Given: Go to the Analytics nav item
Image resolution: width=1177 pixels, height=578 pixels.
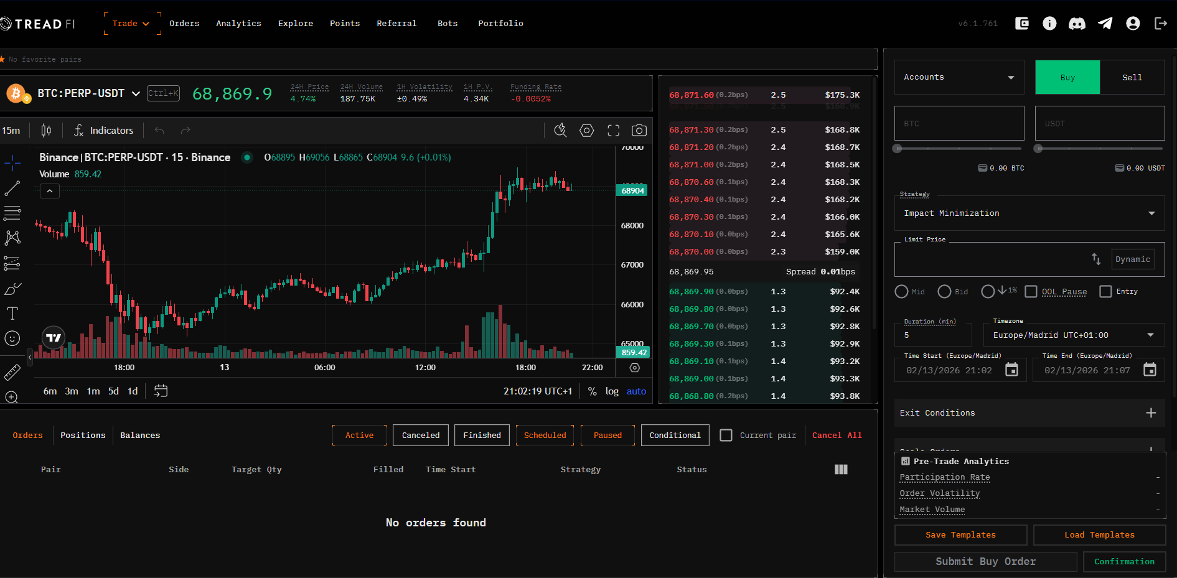Looking at the screenshot, I should tap(238, 24).
